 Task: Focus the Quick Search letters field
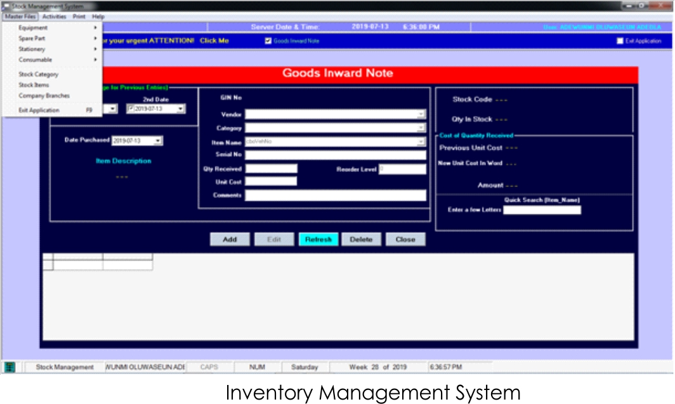[542, 210]
